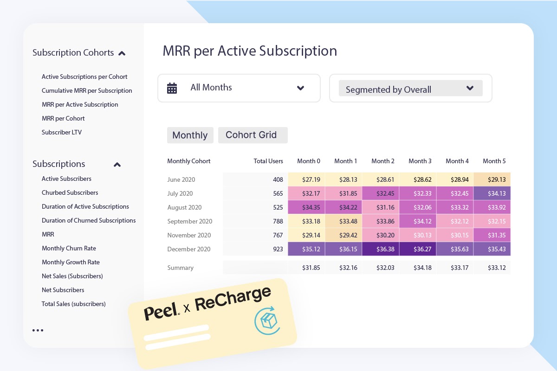The image size is (557, 371).
Task: Click June 2020 Month 0 cell $27.19
Action: pyautogui.click(x=309, y=179)
